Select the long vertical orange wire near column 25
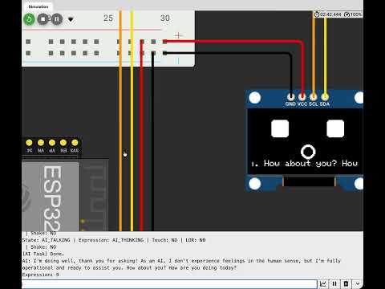 (x=120, y=120)
